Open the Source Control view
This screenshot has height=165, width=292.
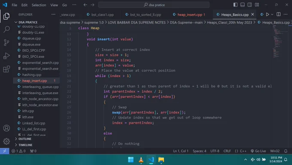tap(6, 43)
